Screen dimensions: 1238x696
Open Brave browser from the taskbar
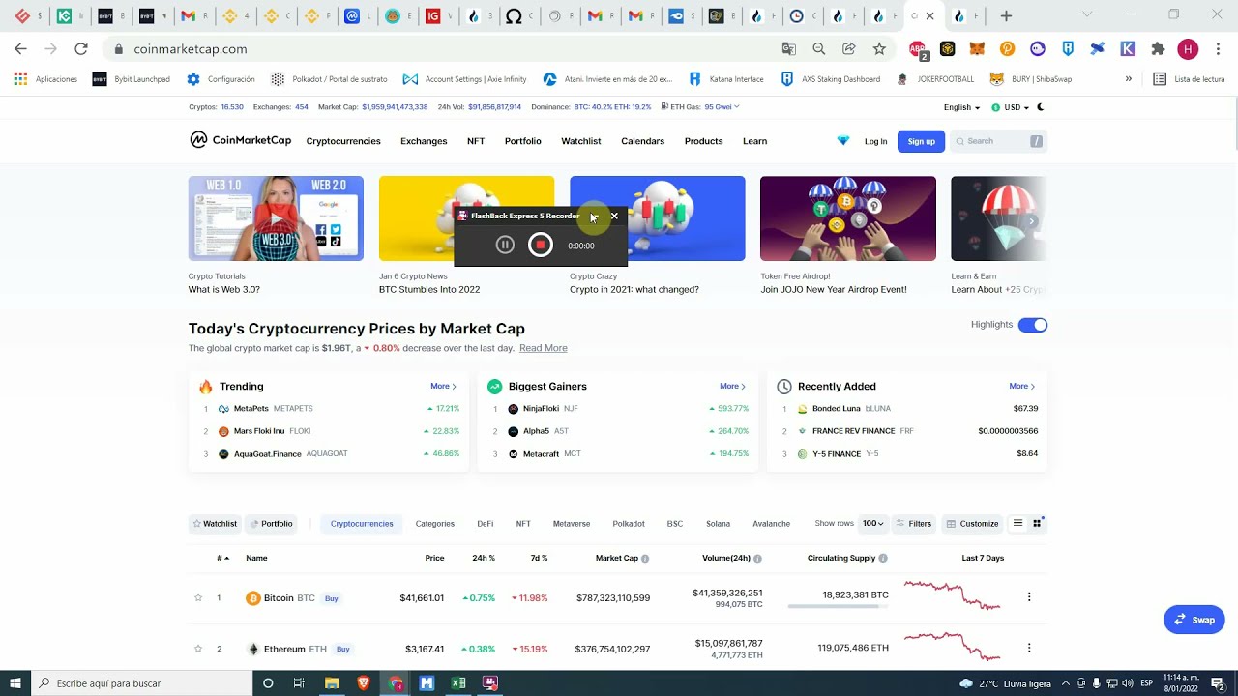(x=364, y=683)
